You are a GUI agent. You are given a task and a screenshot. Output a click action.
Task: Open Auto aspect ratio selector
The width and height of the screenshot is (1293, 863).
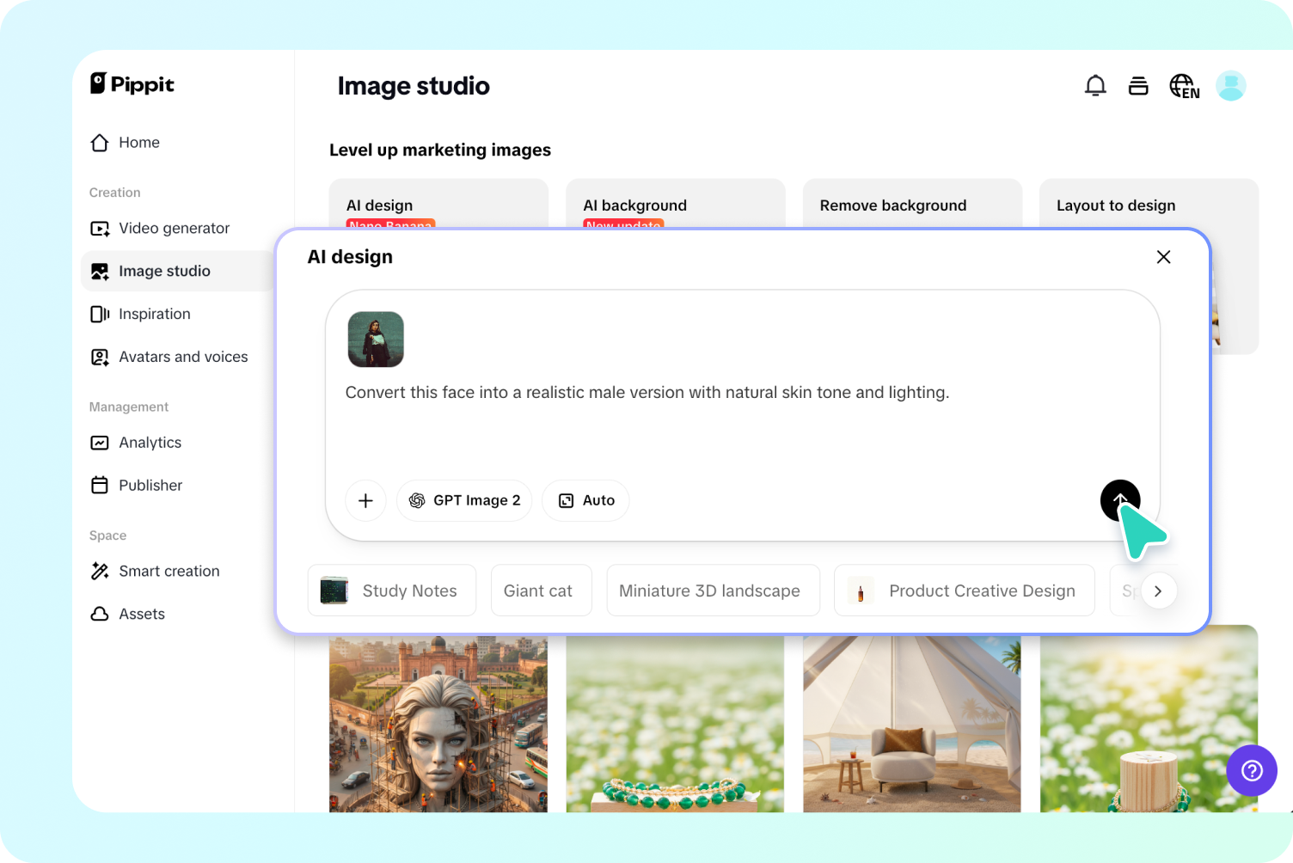[585, 501]
